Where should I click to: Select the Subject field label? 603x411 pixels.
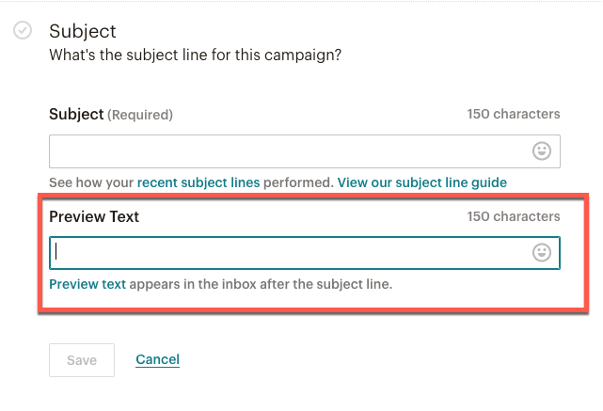pyautogui.click(x=76, y=115)
